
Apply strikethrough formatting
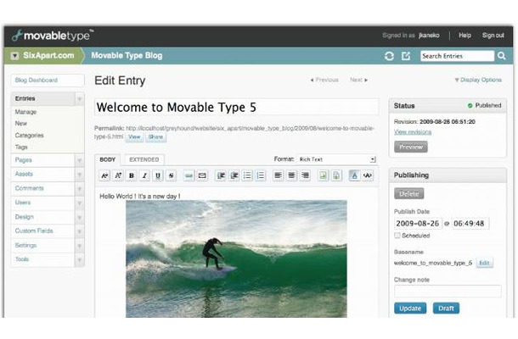pyautogui.click(x=172, y=175)
